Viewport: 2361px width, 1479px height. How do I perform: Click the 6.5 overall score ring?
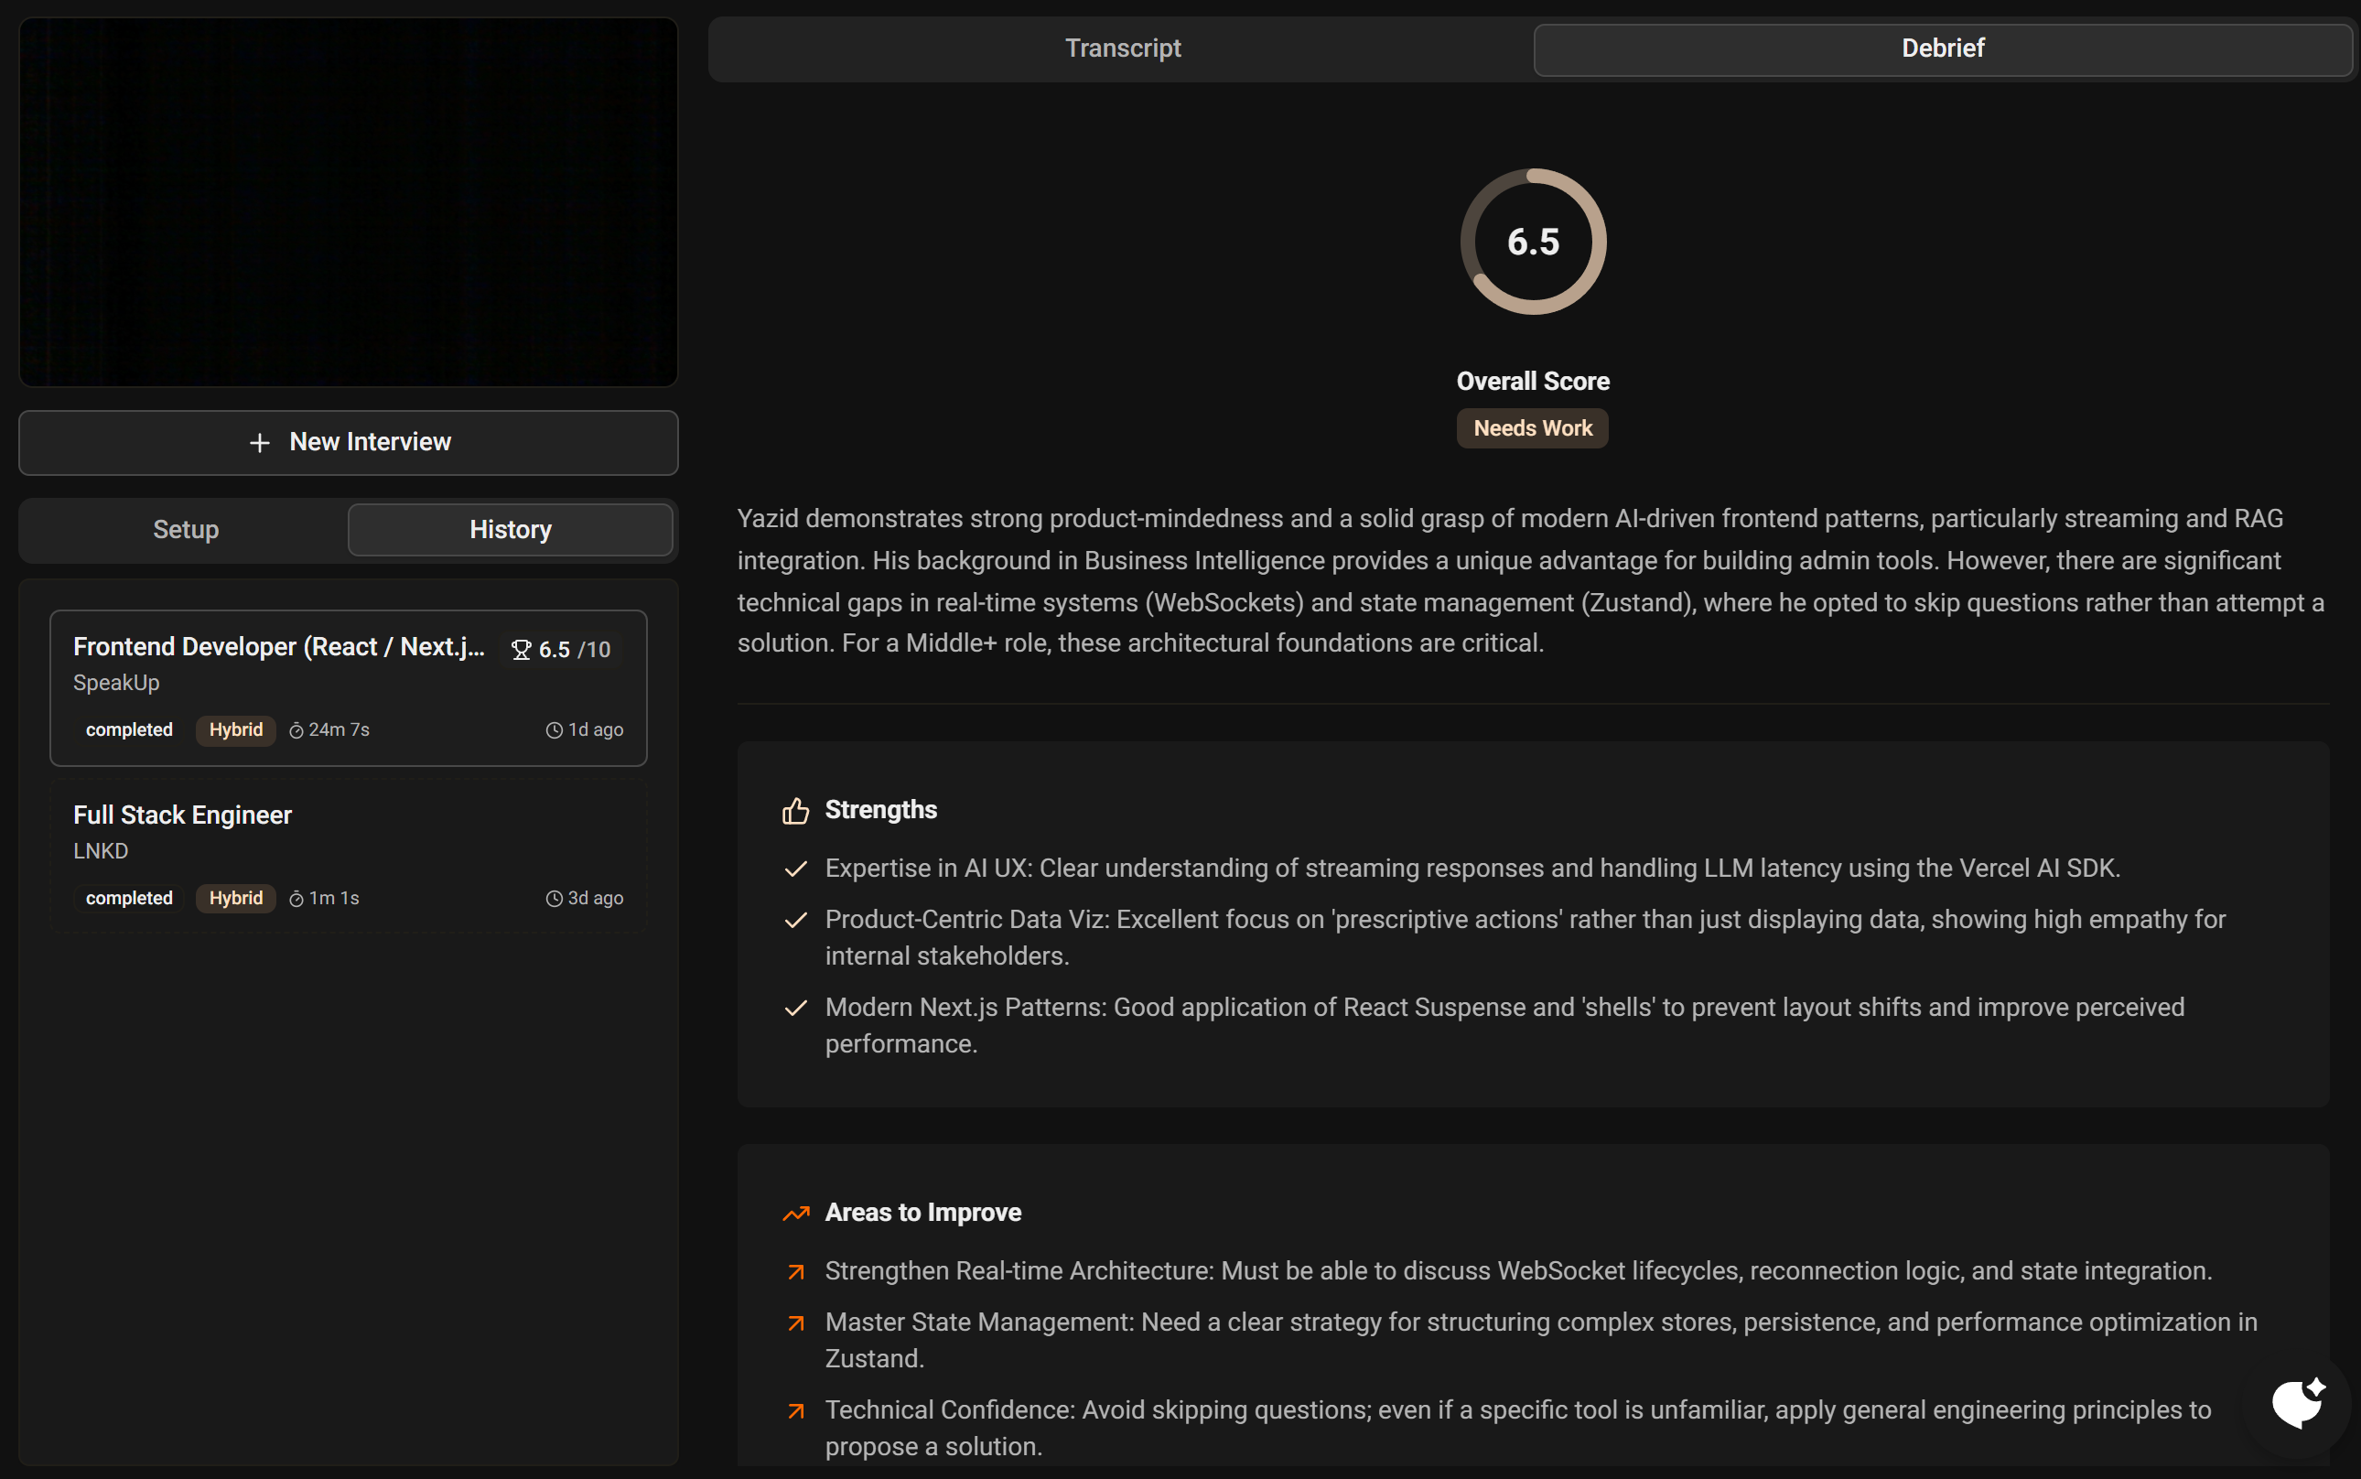(1533, 242)
